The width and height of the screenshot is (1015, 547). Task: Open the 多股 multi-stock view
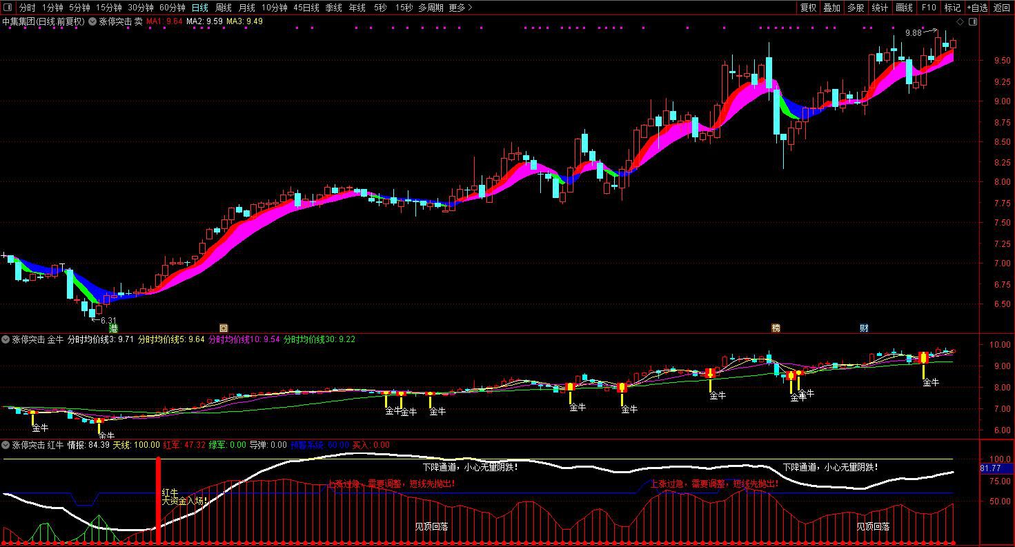856,8
